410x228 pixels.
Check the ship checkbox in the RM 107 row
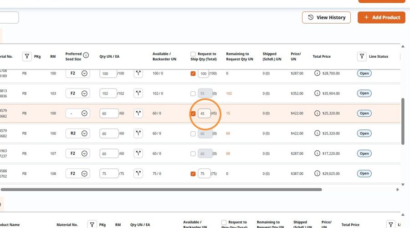pos(193,154)
